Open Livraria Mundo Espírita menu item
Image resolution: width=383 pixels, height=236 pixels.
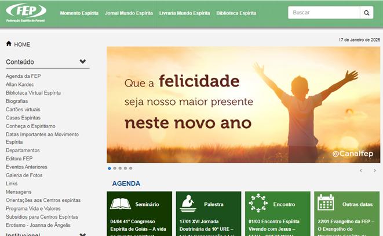click(x=184, y=13)
